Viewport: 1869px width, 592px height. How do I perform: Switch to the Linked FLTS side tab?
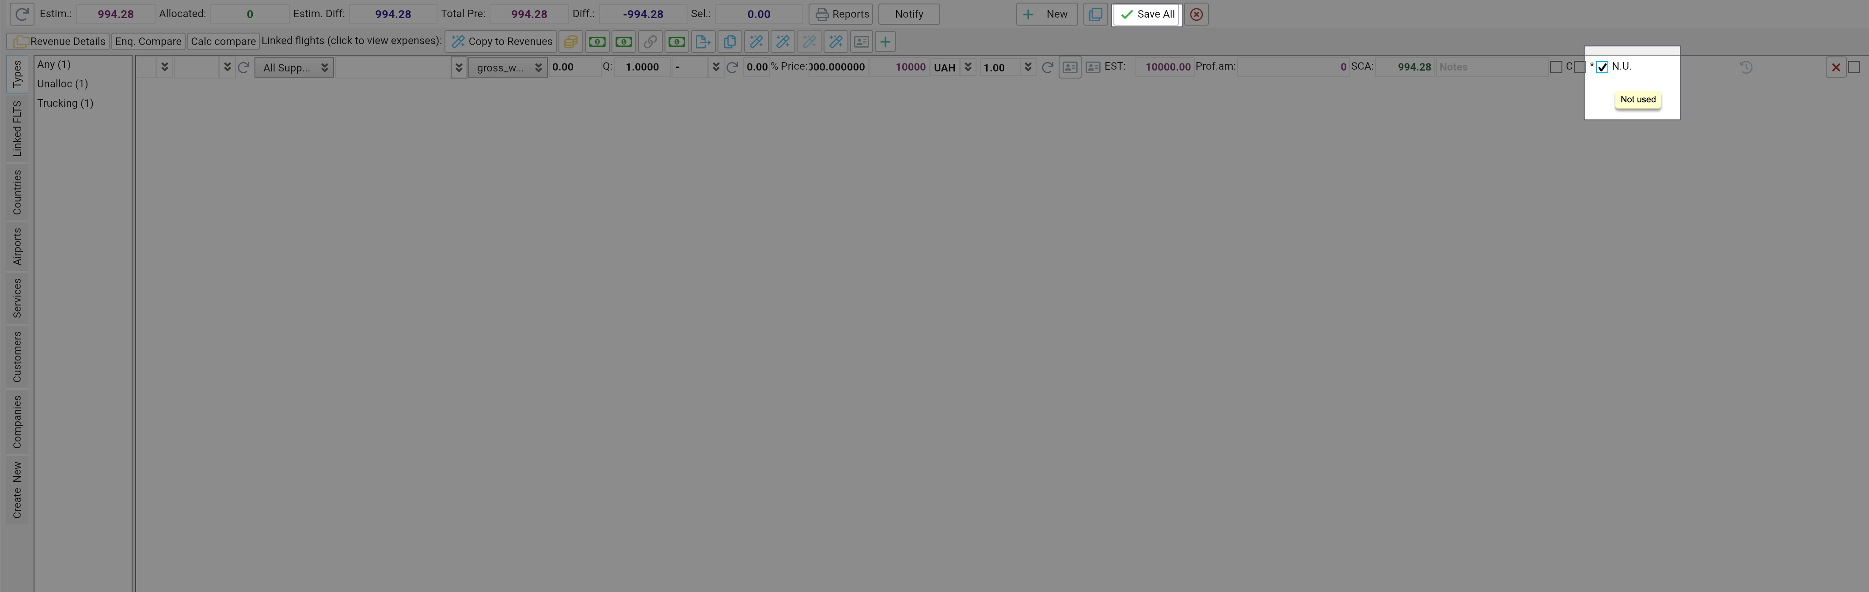17,128
